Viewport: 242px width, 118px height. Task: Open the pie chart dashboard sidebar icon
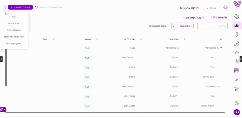click(237, 16)
